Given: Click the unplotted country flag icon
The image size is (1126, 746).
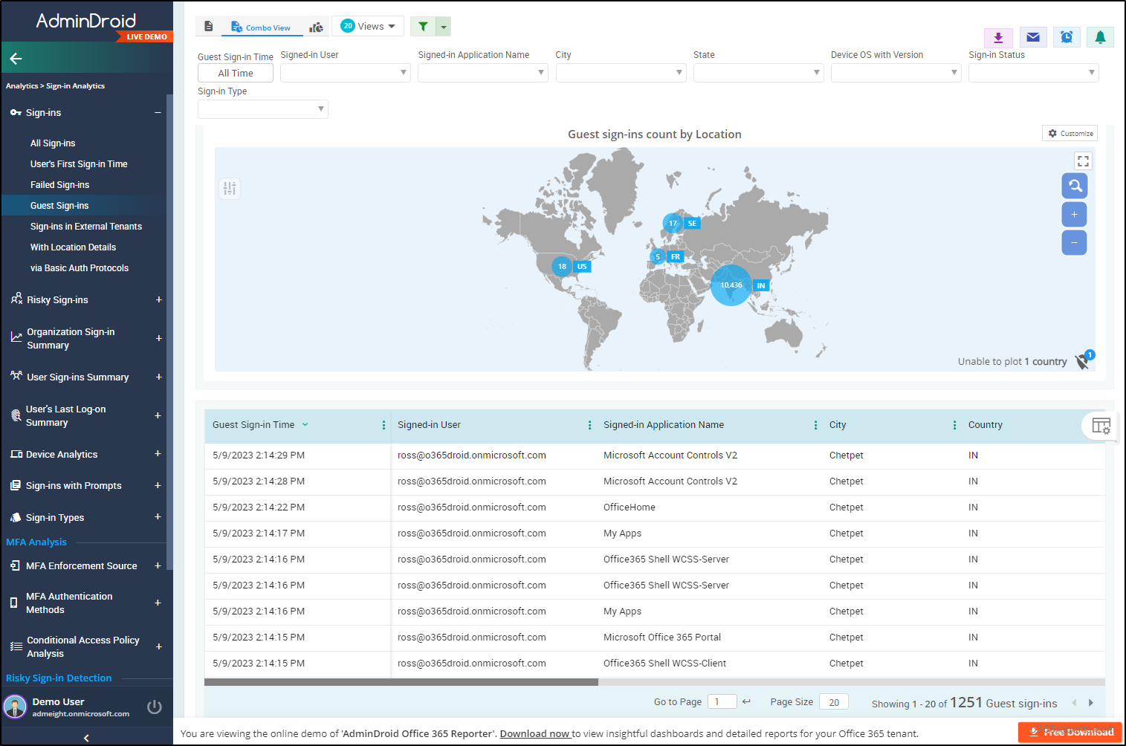Looking at the screenshot, I should point(1084,361).
